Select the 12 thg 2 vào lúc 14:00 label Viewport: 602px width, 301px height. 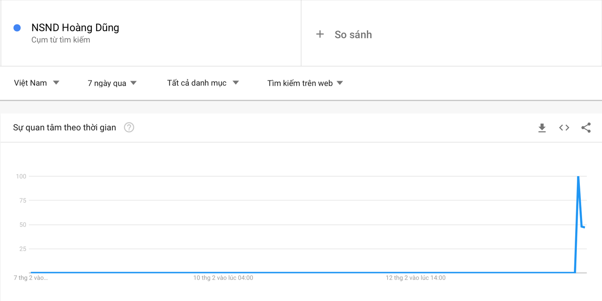[x=415, y=278]
